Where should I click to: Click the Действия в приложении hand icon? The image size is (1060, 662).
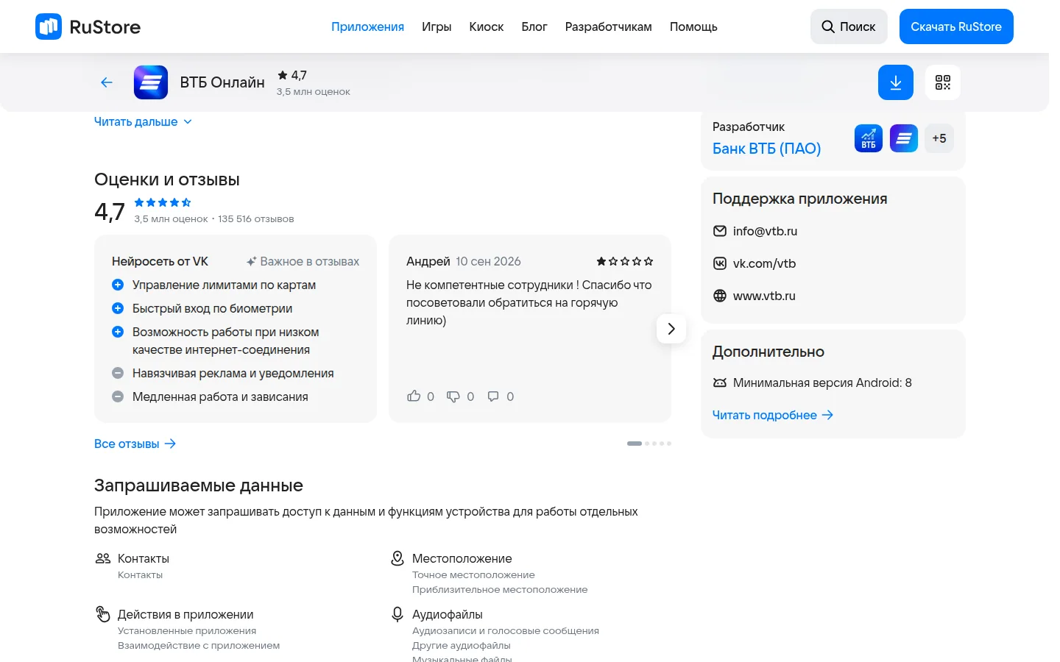coord(103,613)
